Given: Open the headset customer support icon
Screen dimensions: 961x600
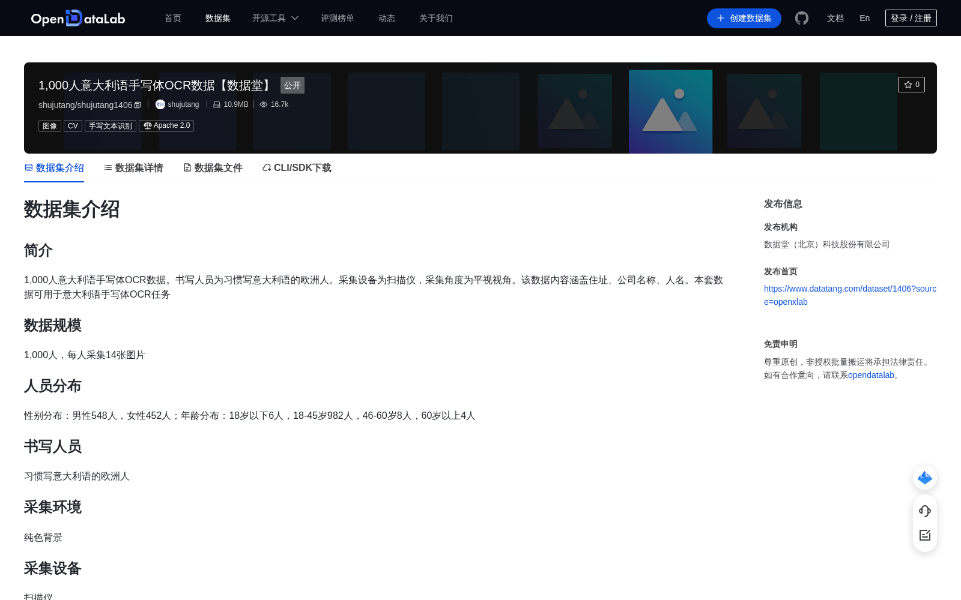Looking at the screenshot, I should pyautogui.click(x=925, y=511).
